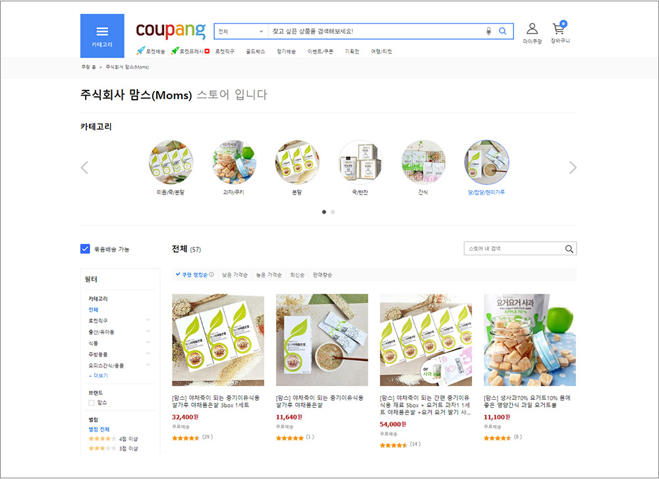The image size is (659, 479).
Task: Open the 요거요거 사과 product thumbnail
Action: click(530, 340)
